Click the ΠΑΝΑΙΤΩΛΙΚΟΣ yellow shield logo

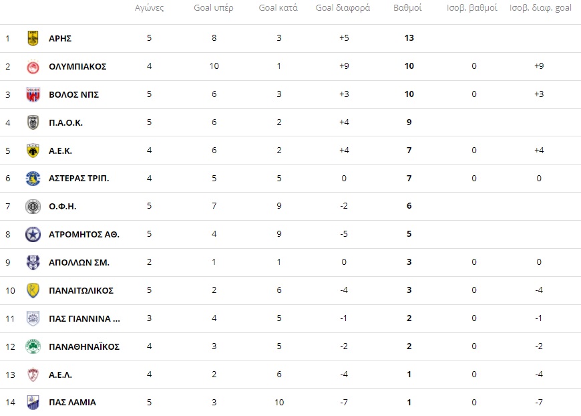(33, 290)
